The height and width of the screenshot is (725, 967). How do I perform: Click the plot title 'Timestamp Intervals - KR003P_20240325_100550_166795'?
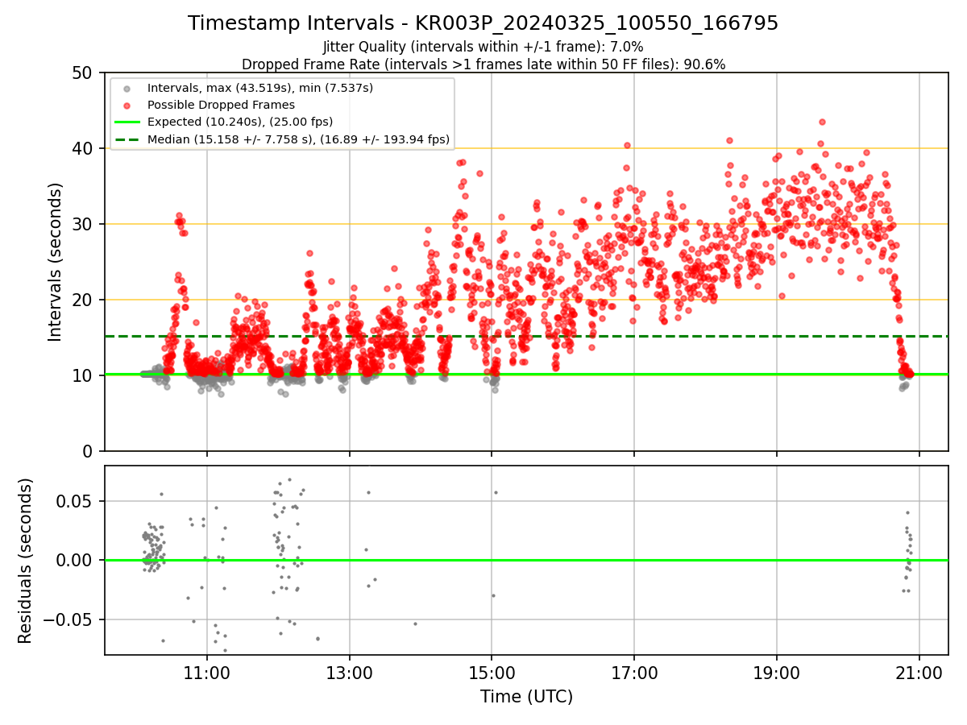pyautogui.click(x=483, y=23)
